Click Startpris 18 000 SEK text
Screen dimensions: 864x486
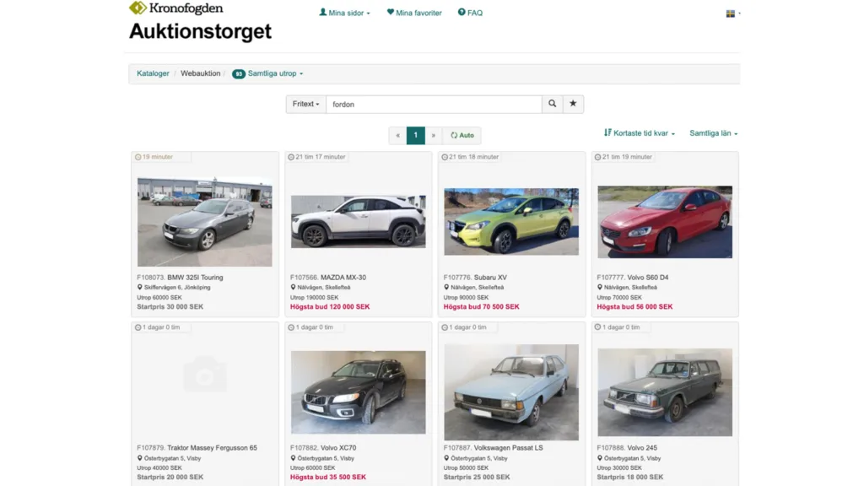point(629,478)
